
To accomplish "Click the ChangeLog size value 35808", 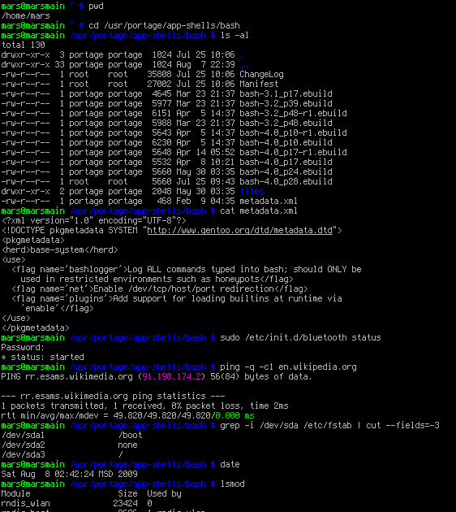I will pos(159,75).
